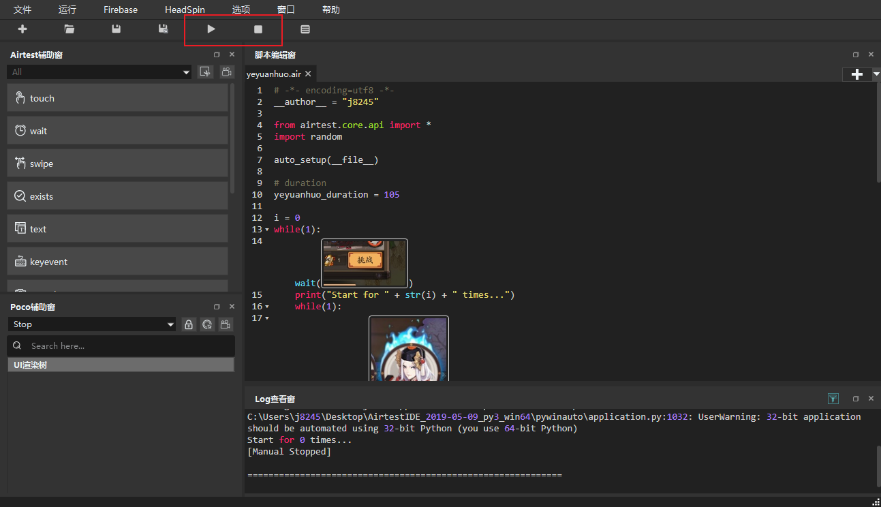Click the blue-flame character image at line 17

(x=409, y=348)
